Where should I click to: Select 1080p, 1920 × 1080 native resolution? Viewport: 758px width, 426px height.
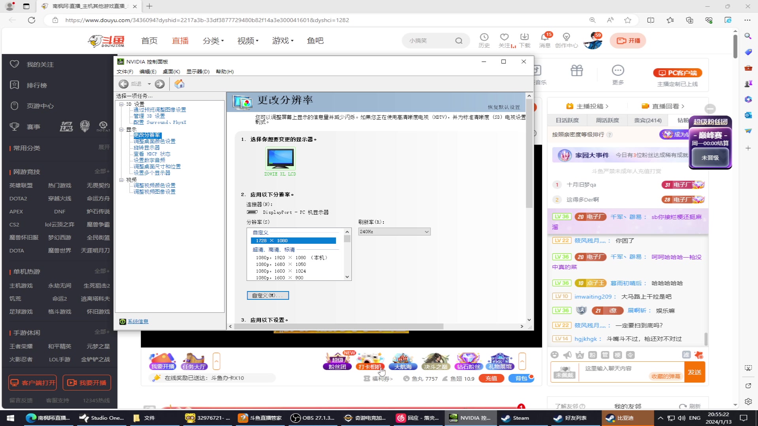pos(291,258)
